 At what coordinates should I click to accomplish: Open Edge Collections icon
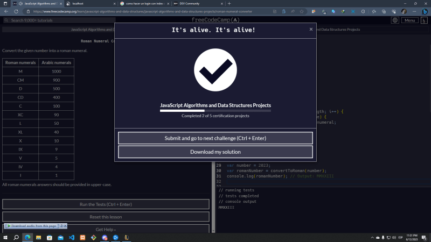pos(384,11)
